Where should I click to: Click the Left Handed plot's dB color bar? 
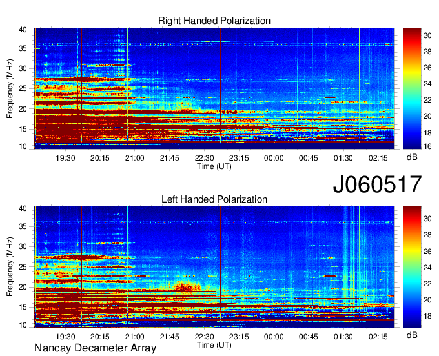(412, 267)
